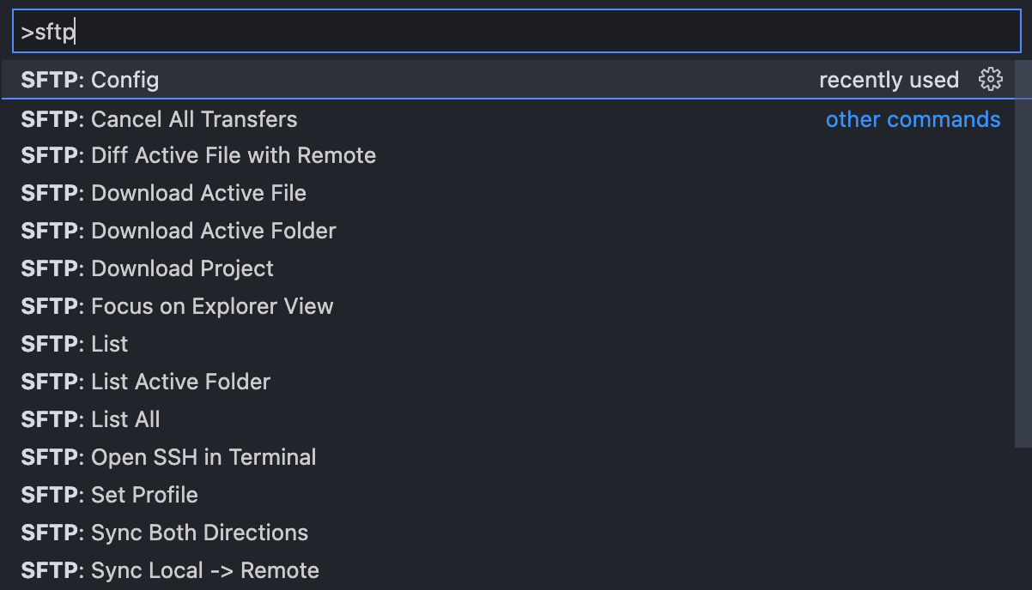The image size is (1032, 590).
Task: Run the SFTP: List command
Action: click(507, 345)
